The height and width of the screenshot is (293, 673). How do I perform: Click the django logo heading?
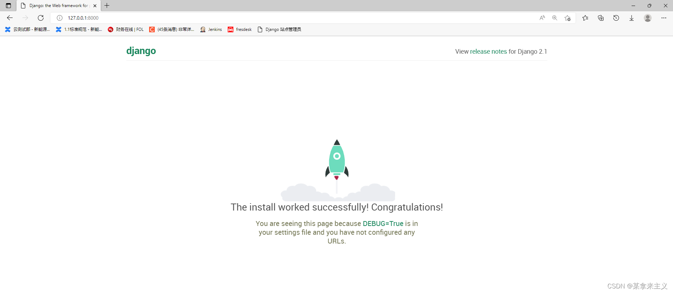pos(141,51)
